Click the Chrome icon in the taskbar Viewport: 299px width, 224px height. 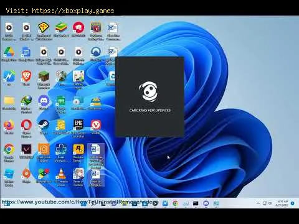175,203
